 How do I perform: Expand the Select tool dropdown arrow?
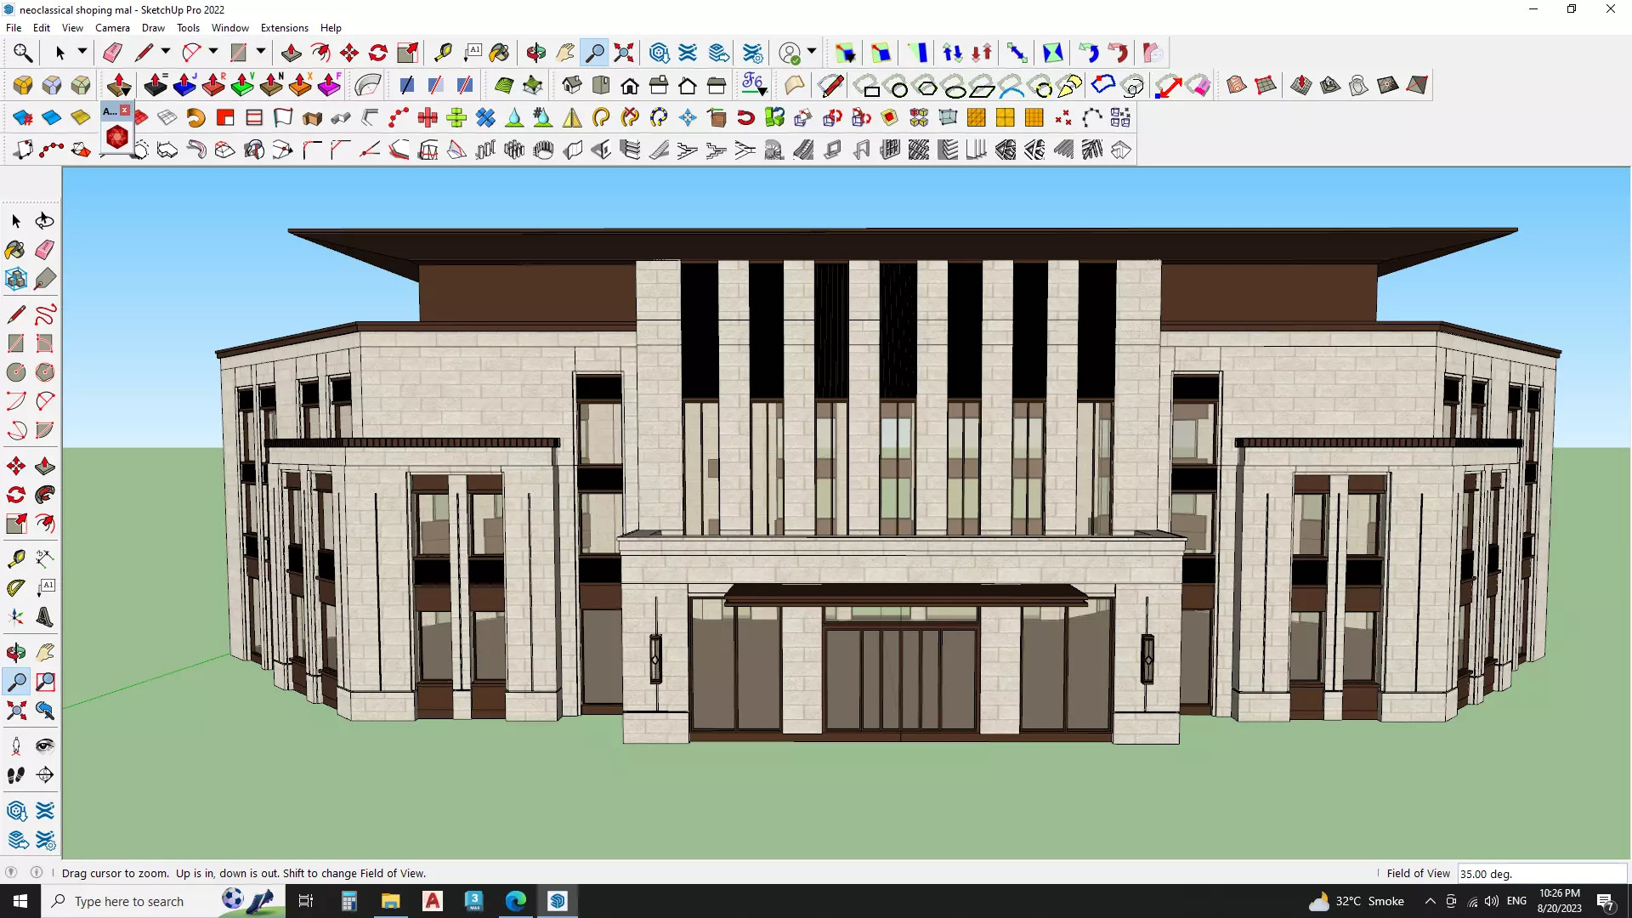[82, 52]
